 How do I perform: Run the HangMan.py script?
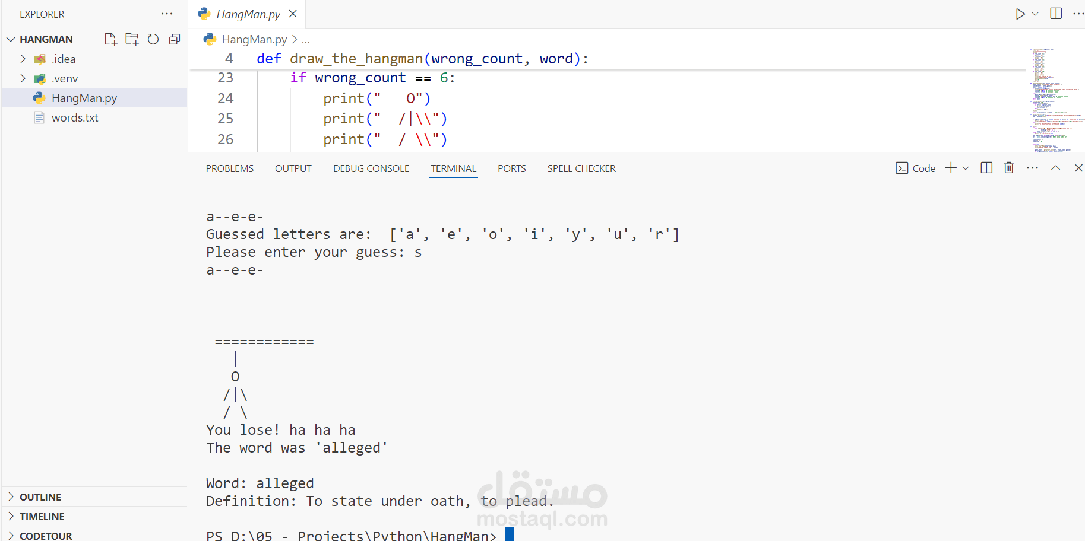pos(1020,13)
